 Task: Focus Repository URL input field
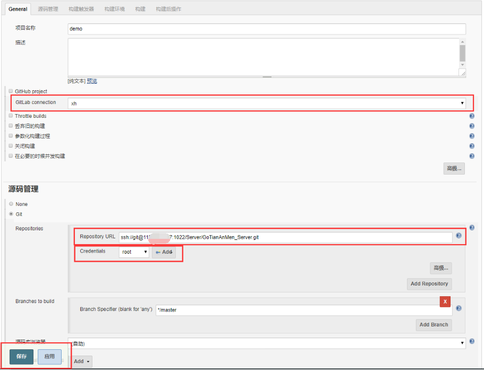pyautogui.click(x=285, y=237)
